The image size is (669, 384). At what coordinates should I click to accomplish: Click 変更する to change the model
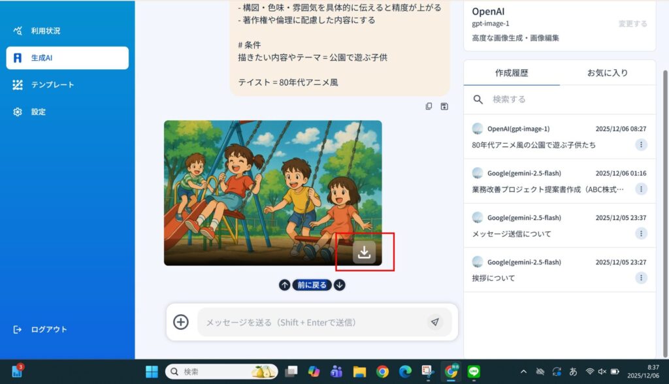pos(632,24)
